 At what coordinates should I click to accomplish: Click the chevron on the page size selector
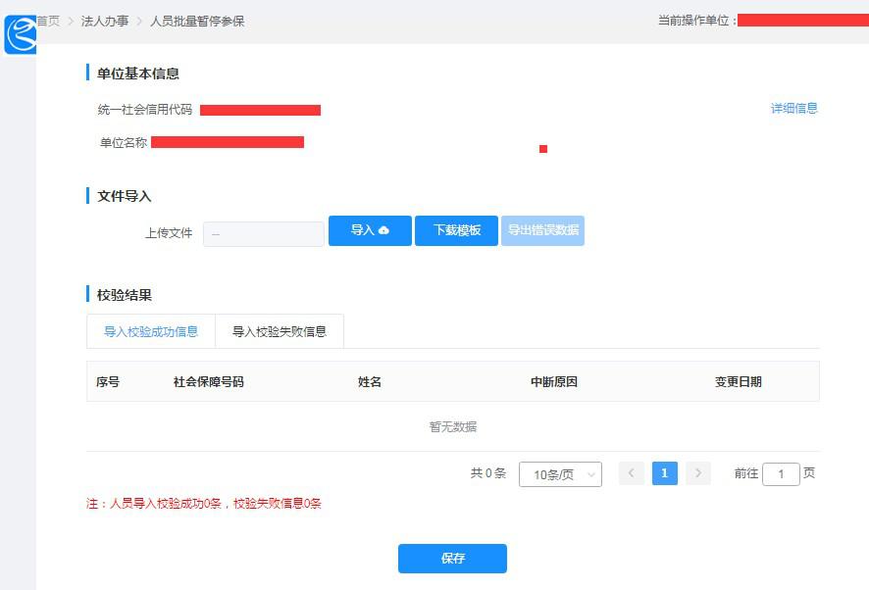point(591,473)
